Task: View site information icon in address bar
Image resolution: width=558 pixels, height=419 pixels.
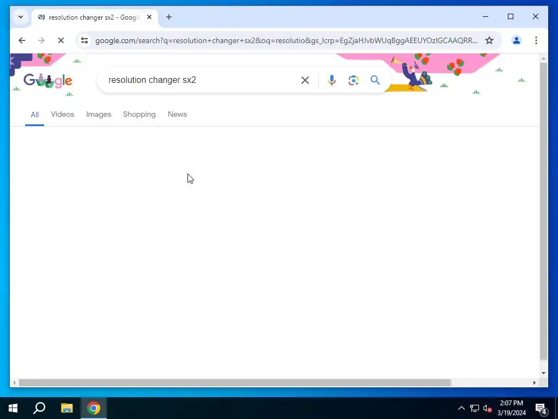Action: pos(84,40)
